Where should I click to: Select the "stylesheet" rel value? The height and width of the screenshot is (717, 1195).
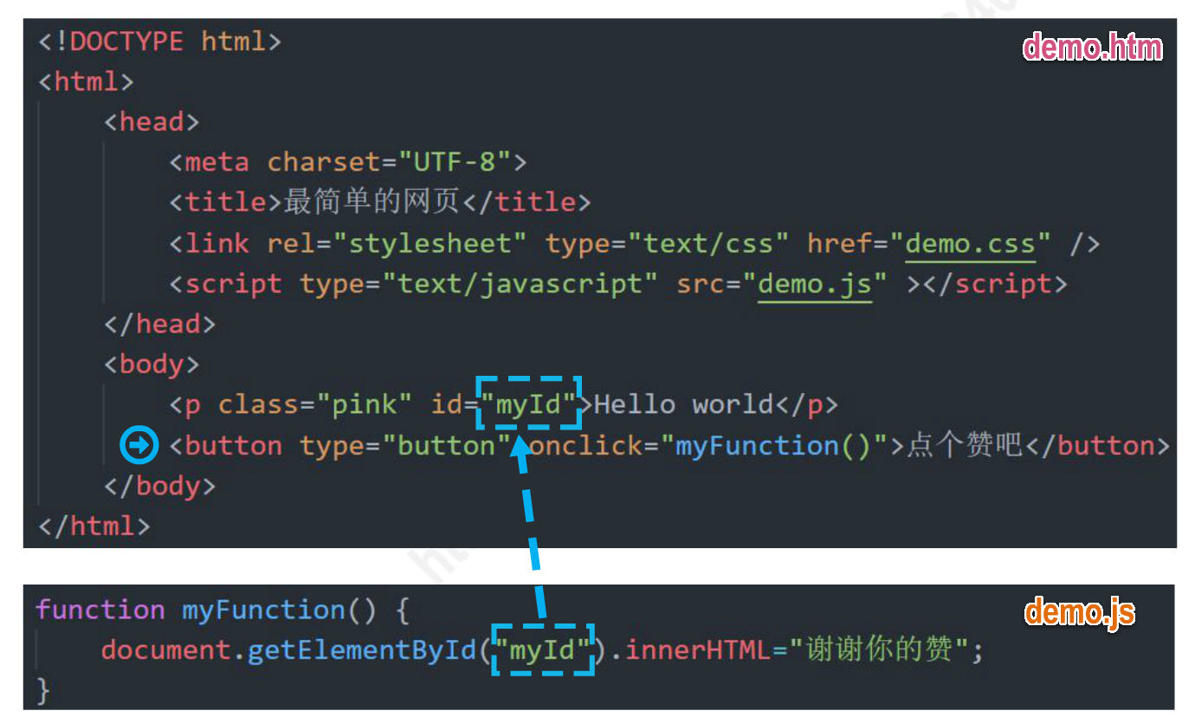point(429,243)
